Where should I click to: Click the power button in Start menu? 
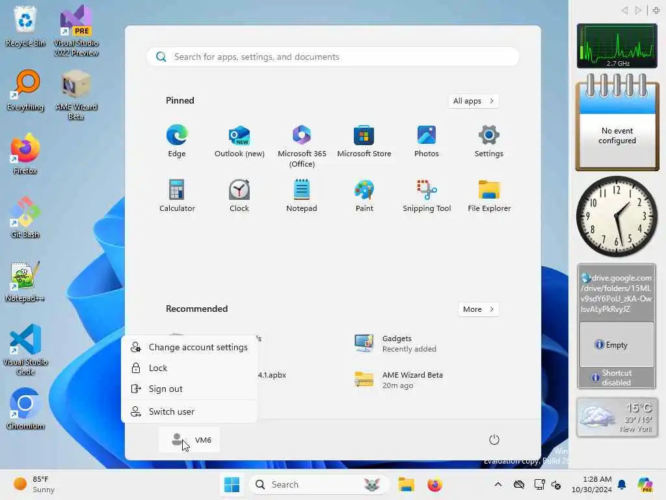coord(494,439)
